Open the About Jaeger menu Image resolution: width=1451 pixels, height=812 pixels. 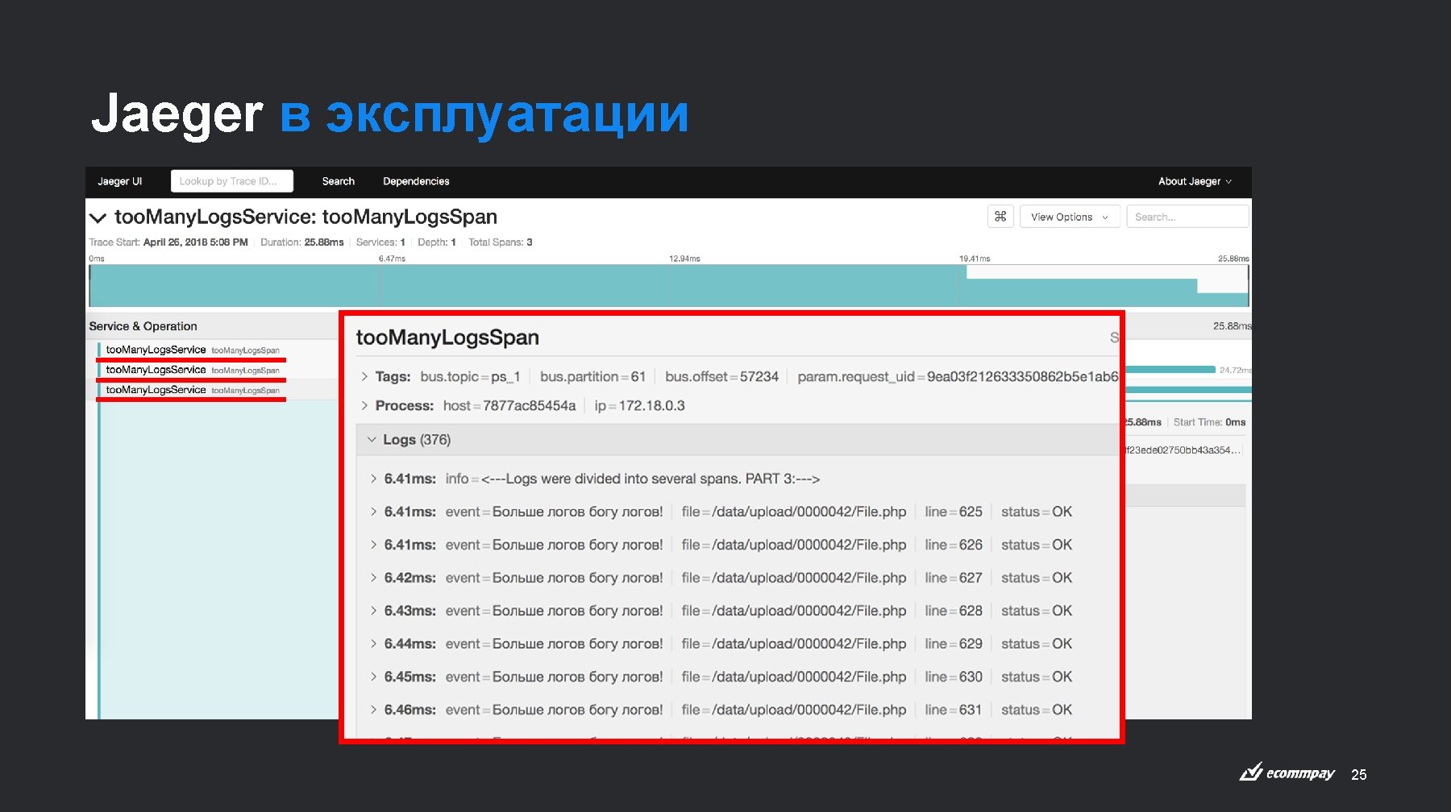click(1195, 181)
